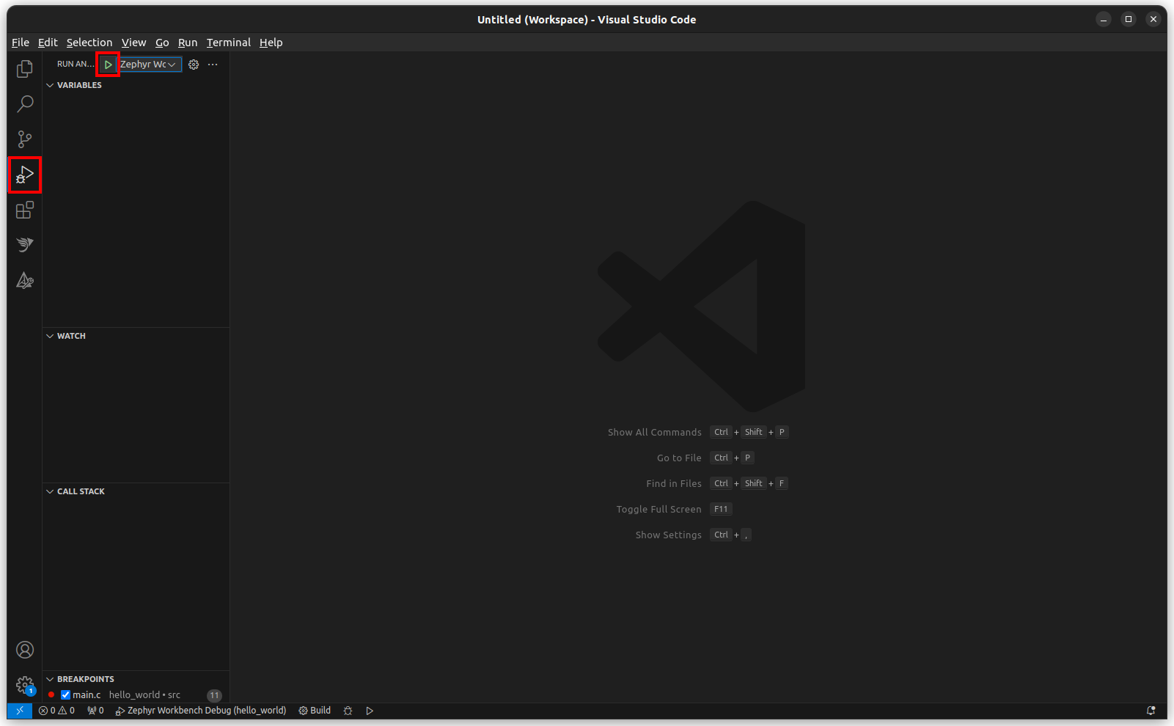Viewport: 1174px width, 726px height.
Task: Open the Zephyr Workbench sidebar icon
Action: tap(24, 244)
